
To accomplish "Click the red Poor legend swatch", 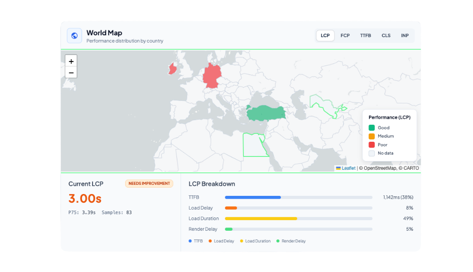I will coord(372,145).
